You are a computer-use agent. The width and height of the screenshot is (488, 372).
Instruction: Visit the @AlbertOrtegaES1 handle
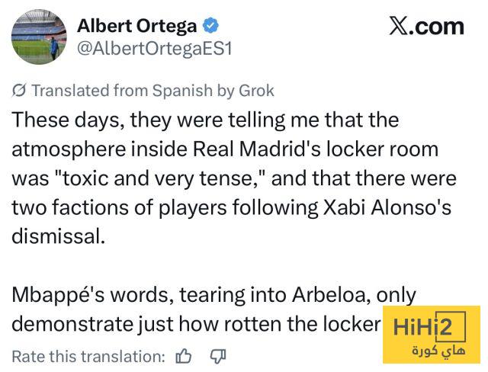click(x=154, y=49)
